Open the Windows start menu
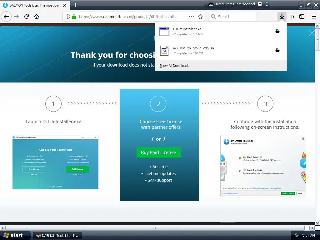 15,235
